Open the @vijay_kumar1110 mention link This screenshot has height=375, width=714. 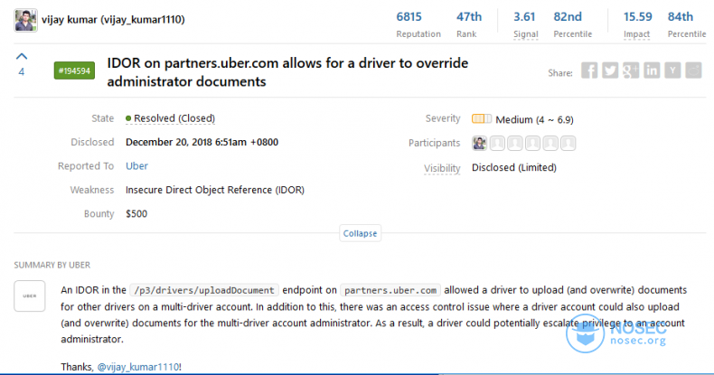138,367
